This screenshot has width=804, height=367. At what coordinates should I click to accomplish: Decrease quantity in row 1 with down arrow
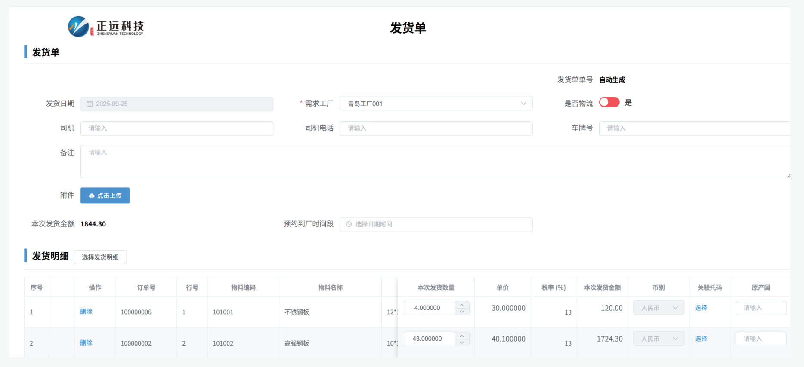462,312
